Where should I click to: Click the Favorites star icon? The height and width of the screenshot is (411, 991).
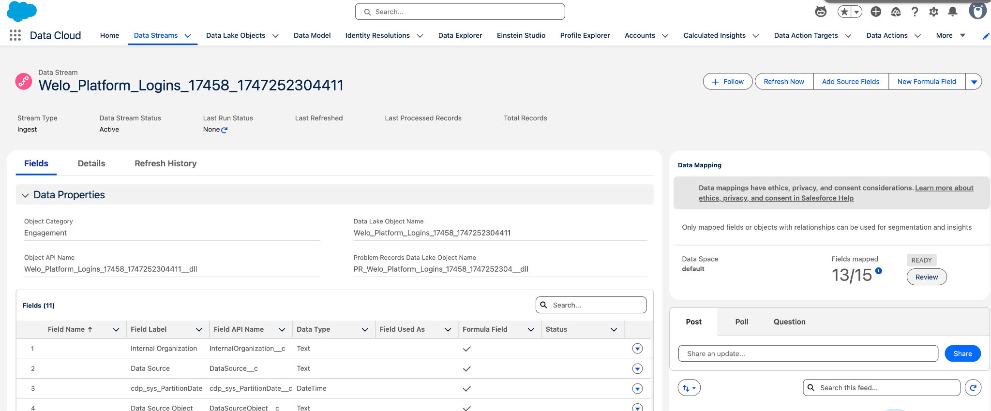click(x=844, y=12)
